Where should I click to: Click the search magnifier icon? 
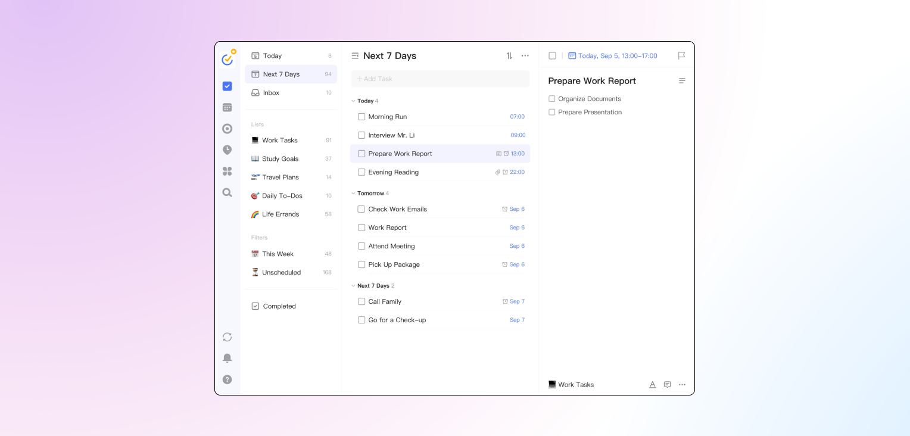[x=227, y=192]
